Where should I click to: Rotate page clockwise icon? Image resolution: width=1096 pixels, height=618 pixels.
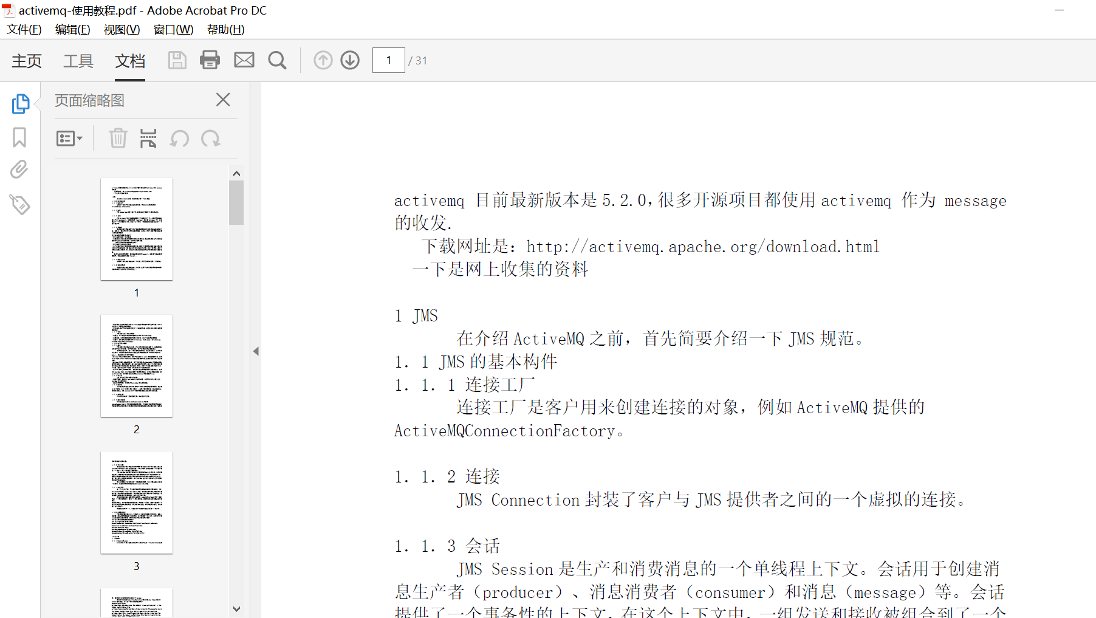(x=211, y=139)
